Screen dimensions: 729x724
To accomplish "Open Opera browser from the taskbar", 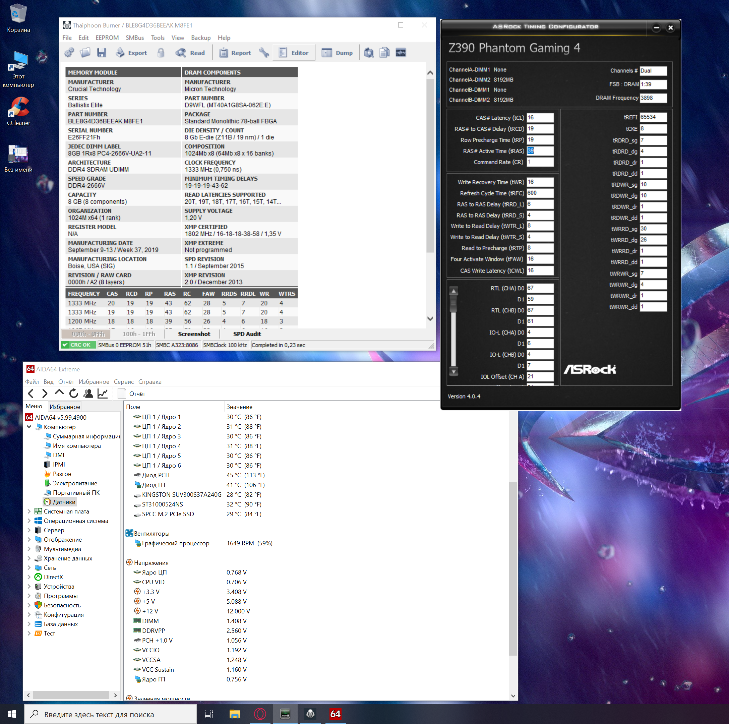I will click(260, 714).
